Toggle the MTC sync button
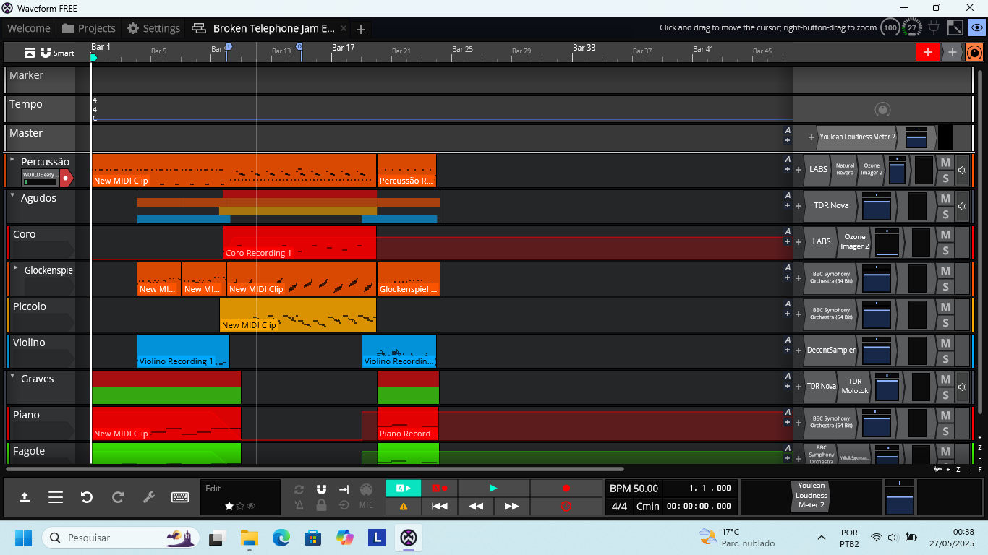 [366, 505]
